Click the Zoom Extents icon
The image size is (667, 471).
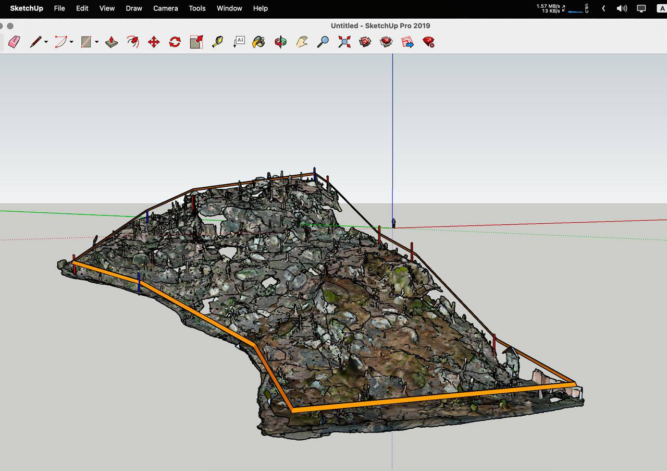344,42
